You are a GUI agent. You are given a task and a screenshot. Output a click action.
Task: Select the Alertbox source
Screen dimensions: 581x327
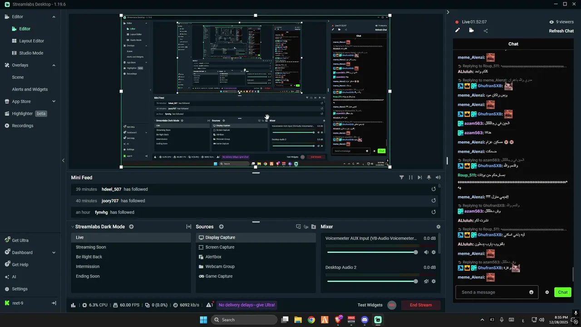pyautogui.click(x=256, y=257)
